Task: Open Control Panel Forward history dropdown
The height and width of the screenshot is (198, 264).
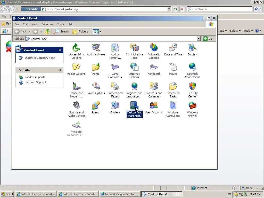Action: tap(41, 31)
